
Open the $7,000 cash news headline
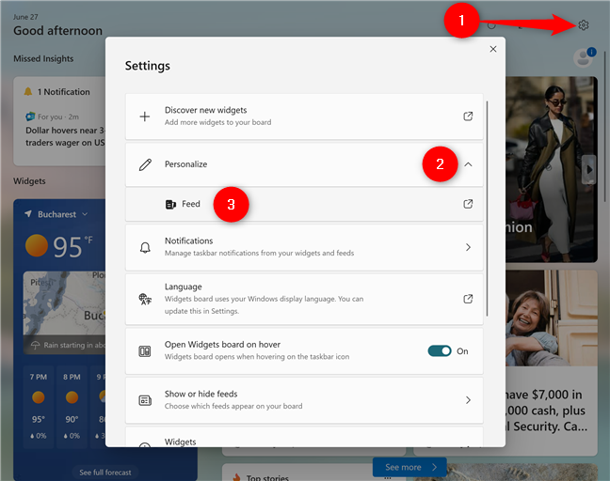(x=546, y=411)
